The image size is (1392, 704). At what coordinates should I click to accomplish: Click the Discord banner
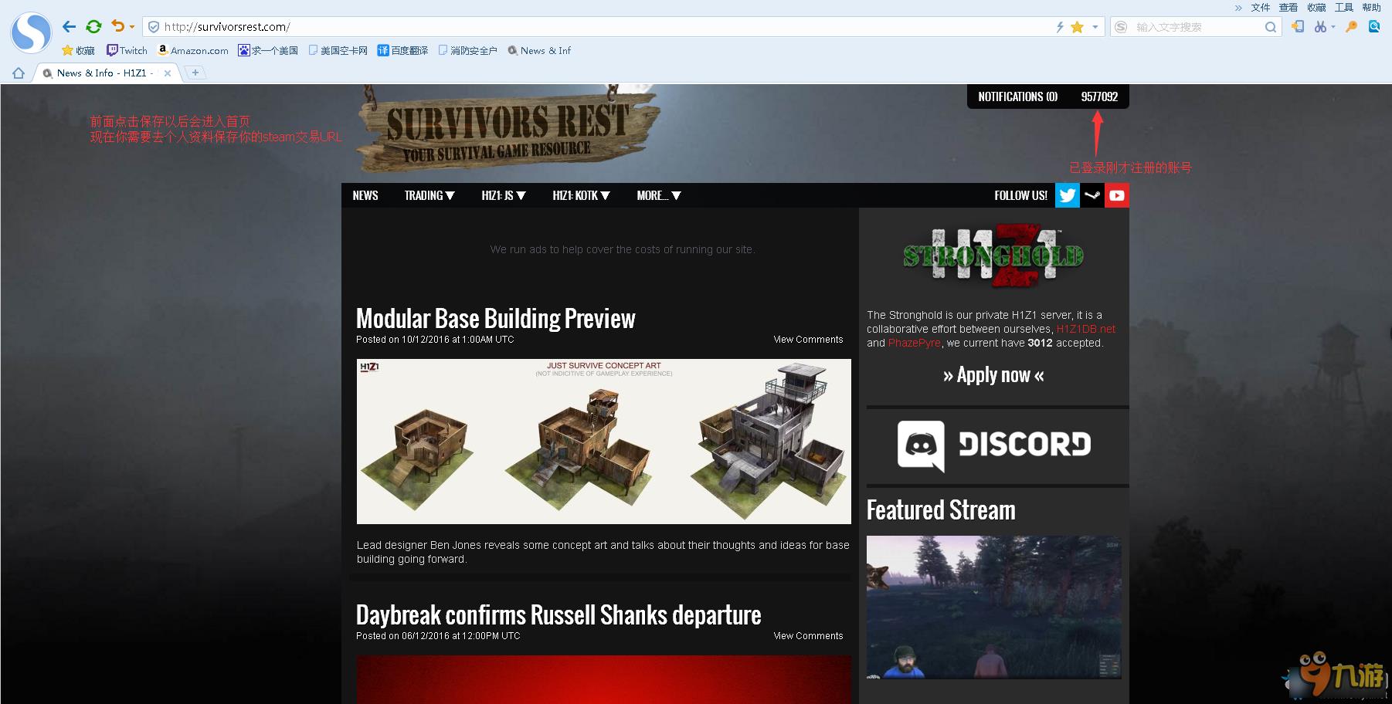pyautogui.click(x=994, y=446)
